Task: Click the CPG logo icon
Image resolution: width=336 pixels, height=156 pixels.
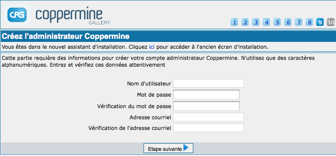Action: click(17, 15)
